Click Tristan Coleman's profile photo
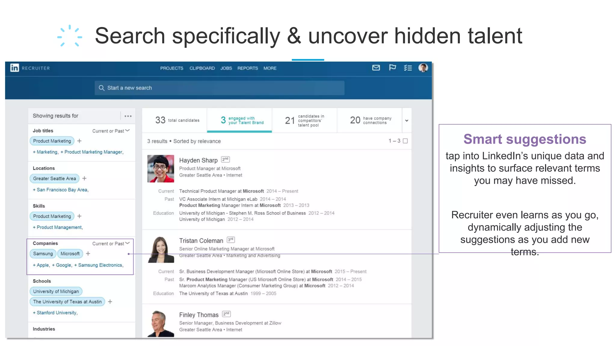This screenshot has height=346, width=616. tap(161, 249)
